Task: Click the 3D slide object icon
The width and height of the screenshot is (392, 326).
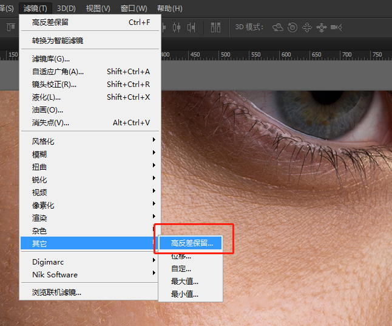Action: pos(322,27)
